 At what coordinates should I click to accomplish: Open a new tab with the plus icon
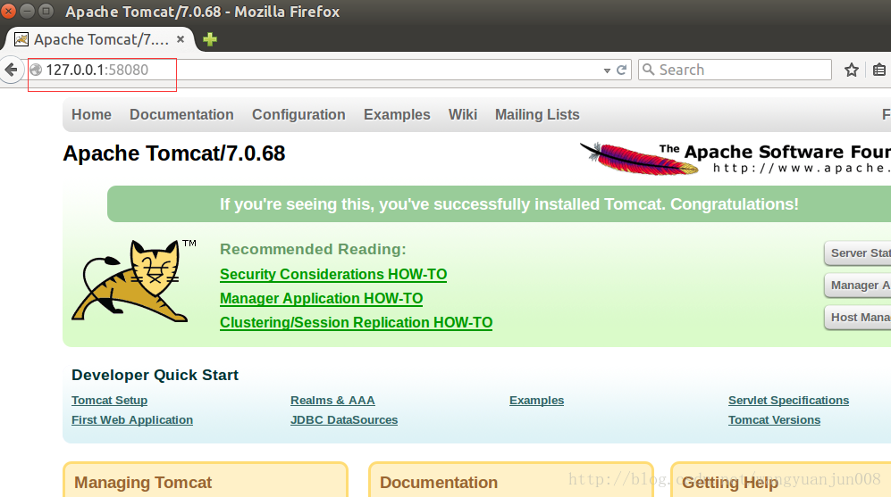pyautogui.click(x=210, y=39)
